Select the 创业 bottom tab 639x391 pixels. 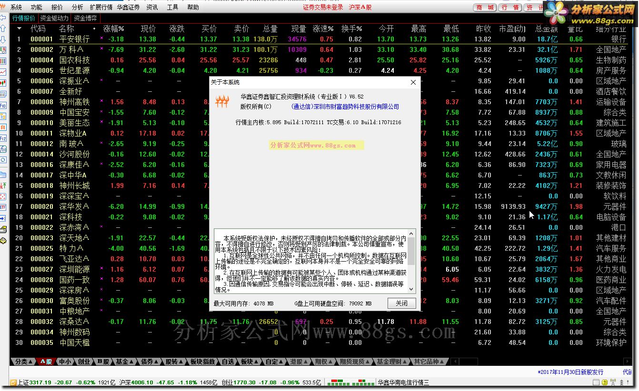[x=84, y=362]
